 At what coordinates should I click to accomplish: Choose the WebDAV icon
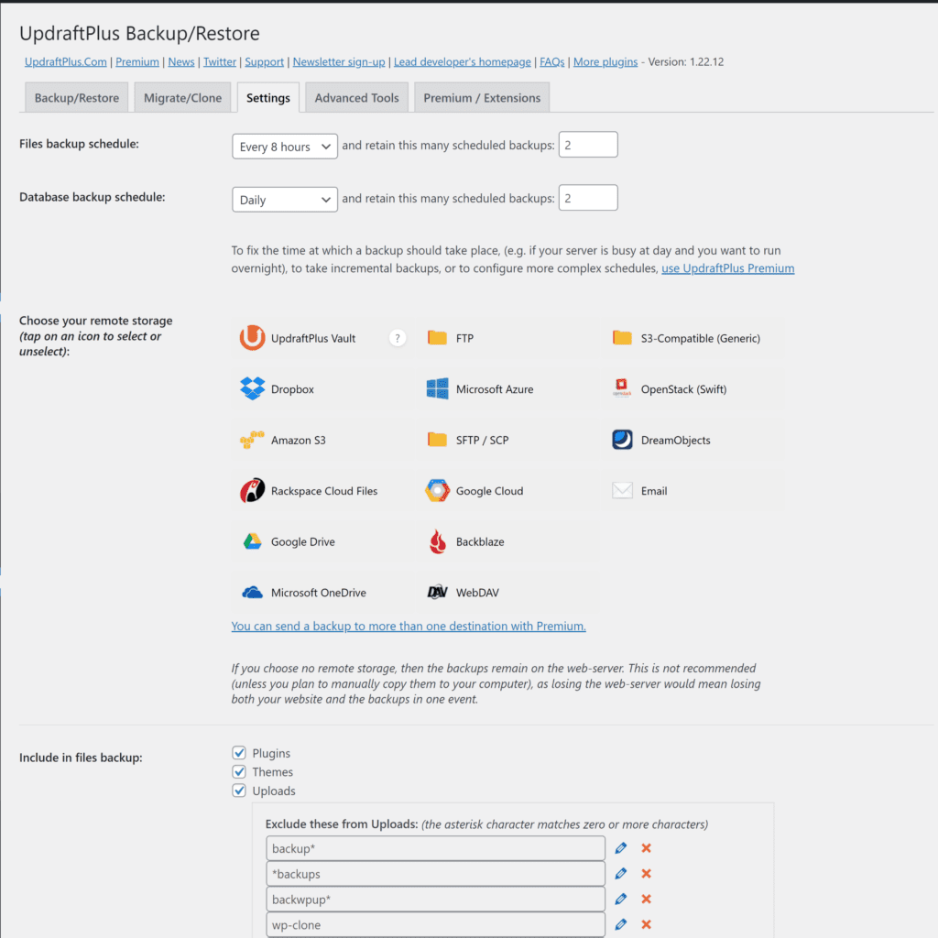tap(437, 593)
